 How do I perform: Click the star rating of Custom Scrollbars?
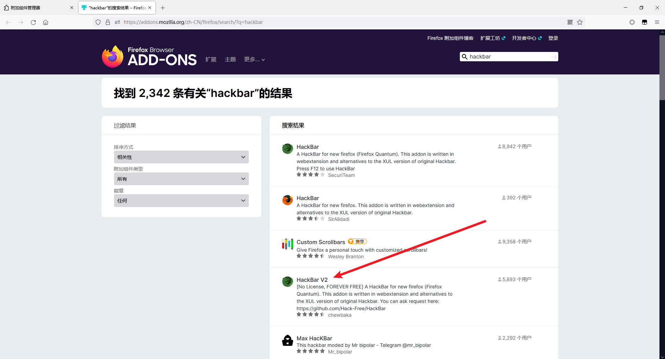[310, 256]
